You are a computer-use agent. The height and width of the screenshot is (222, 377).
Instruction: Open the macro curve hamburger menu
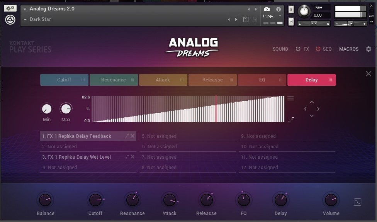click(x=290, y=98)
